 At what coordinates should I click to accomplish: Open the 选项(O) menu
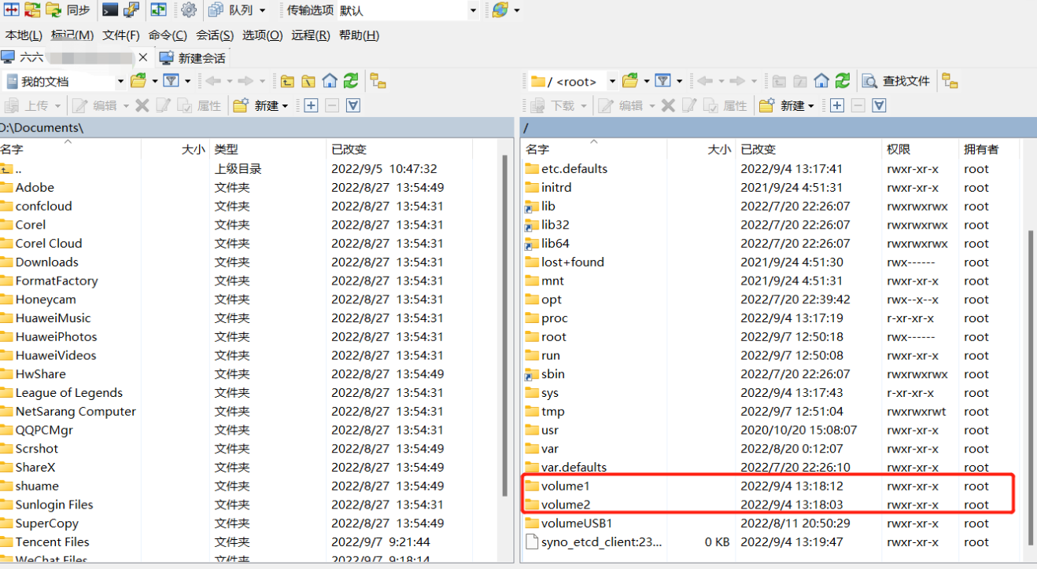point(262,35)
